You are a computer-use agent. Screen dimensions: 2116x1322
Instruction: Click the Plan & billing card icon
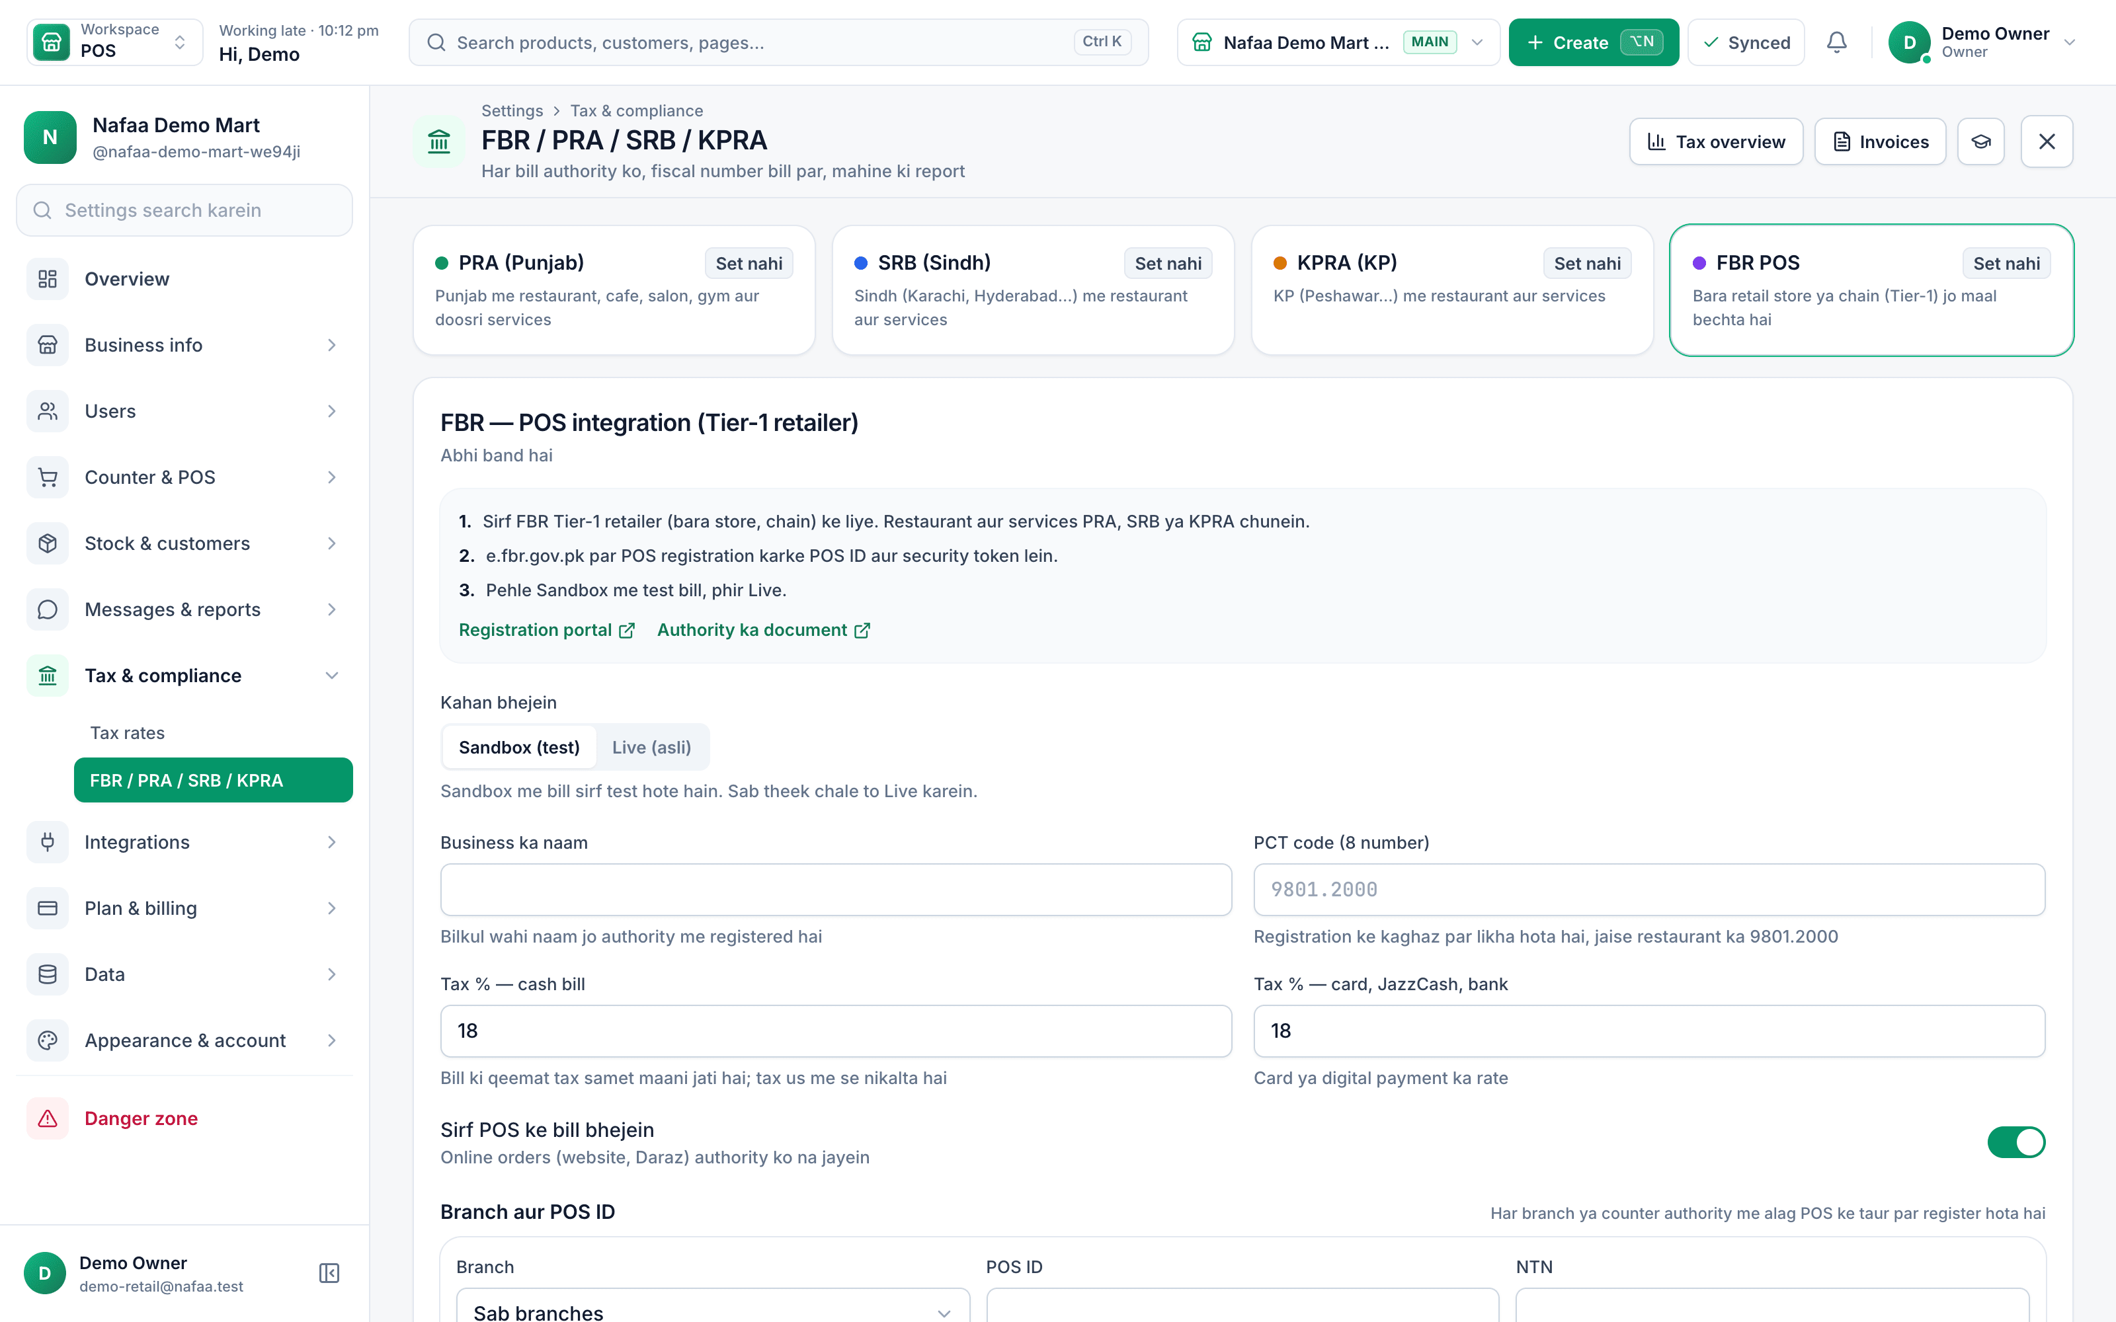47,908
